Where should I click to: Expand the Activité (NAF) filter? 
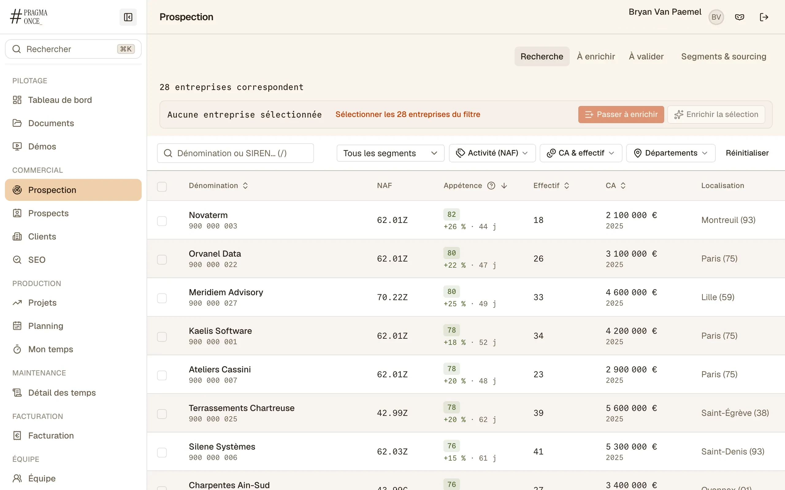point(492,153)
